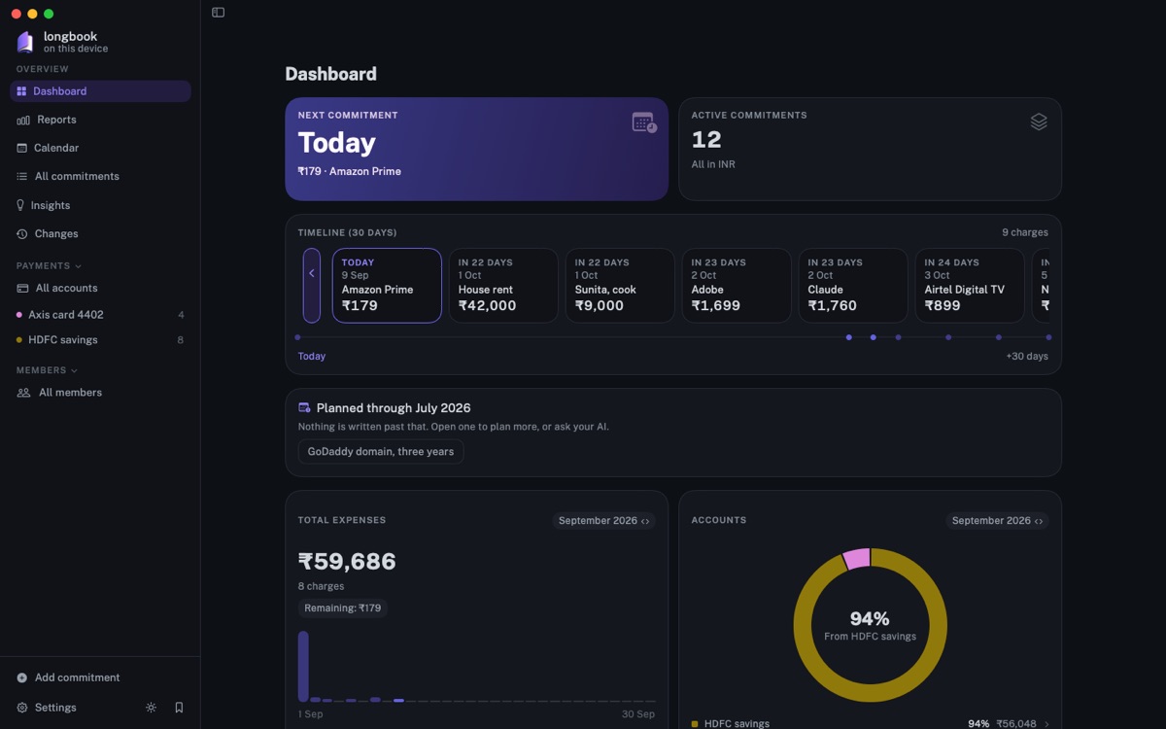Click the Reports bar chart icon
Screen dimensions: 1166x729
click(23, 120)
